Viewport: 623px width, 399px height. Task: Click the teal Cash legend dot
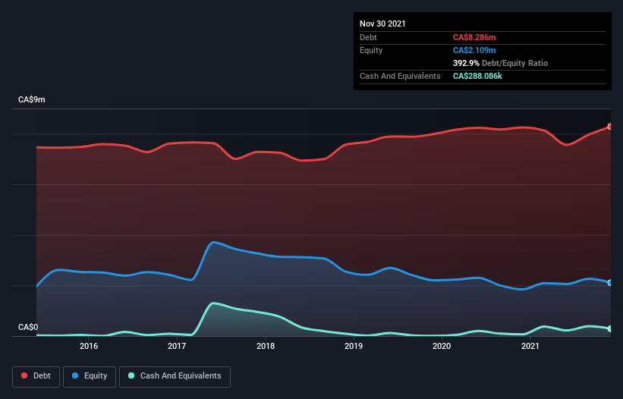(x=131, y=375)
